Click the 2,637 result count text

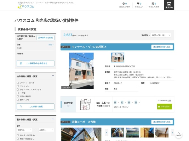[68, 35]
